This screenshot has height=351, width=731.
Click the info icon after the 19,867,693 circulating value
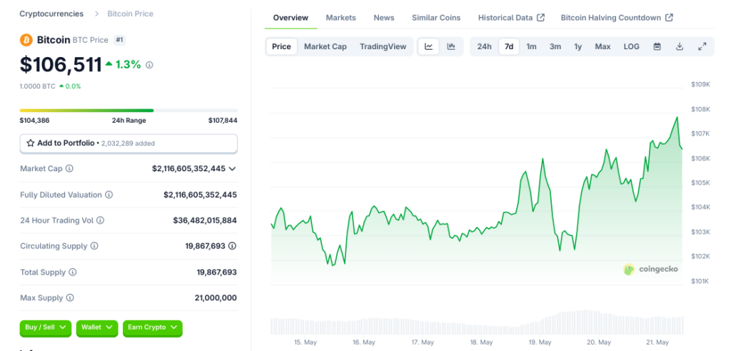[x=232, y=245]
